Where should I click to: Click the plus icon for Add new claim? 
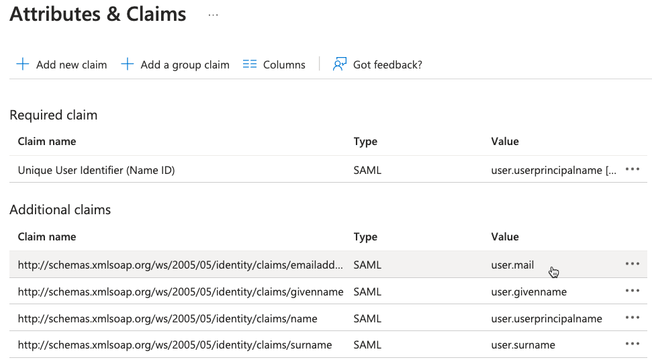23,64
